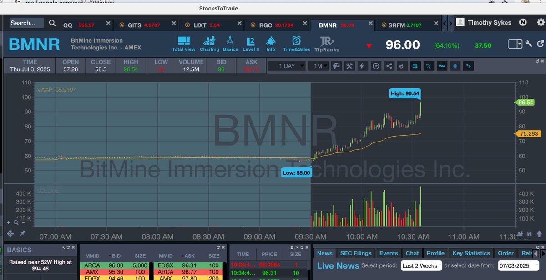Expand the 1 DAY range dropdown
This screenshot has width=546, height=280.
point(287,66)
